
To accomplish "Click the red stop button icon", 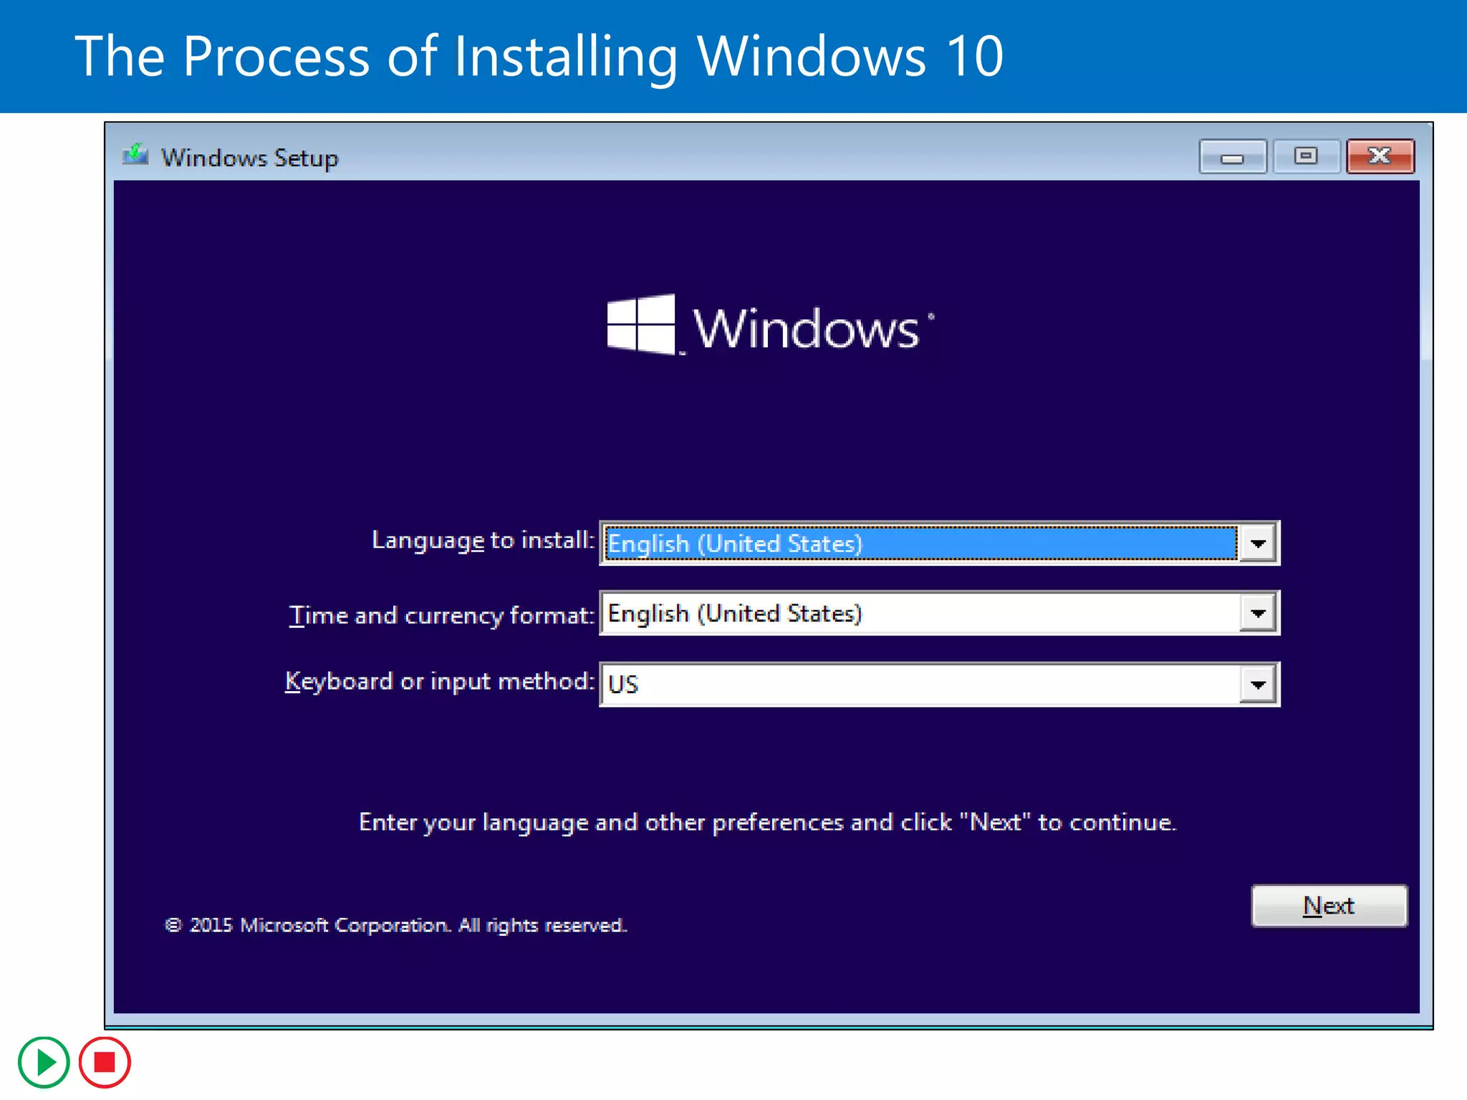I will click(x=105, y=1062).
